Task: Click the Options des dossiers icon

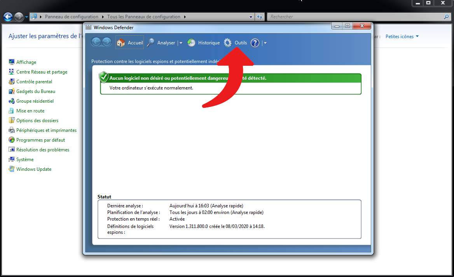Action: (12, 120)
